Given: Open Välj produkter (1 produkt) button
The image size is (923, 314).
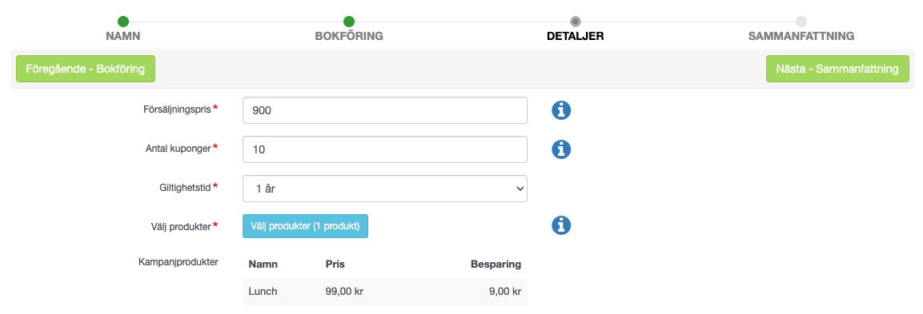Looking at the screenshot, I should (x=306, y=226).
